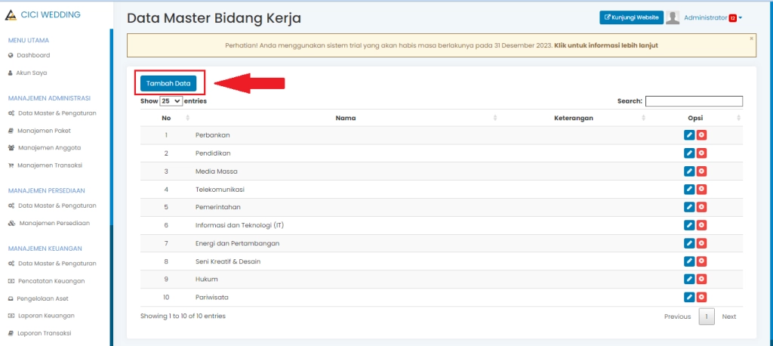Image resolution: width=773 pixels, height=346 pixels.
Task: Focus the Search input field
Action: point(694,101)
